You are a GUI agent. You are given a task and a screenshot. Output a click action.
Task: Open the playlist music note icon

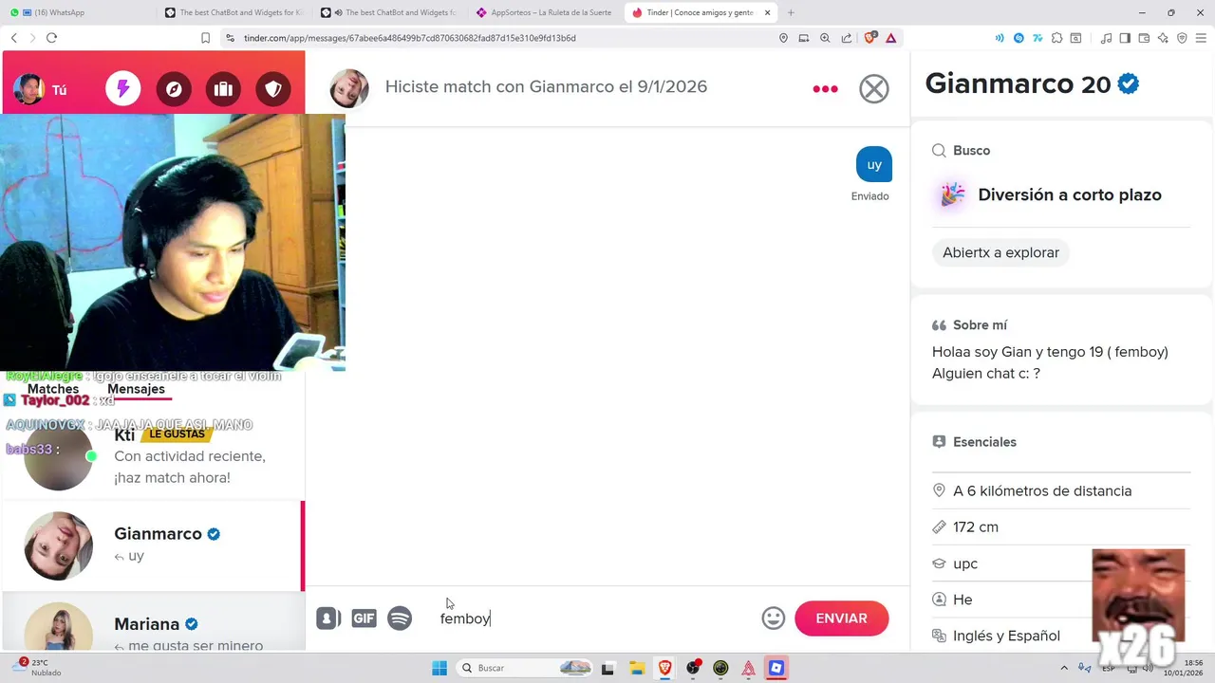point(1106,38)
